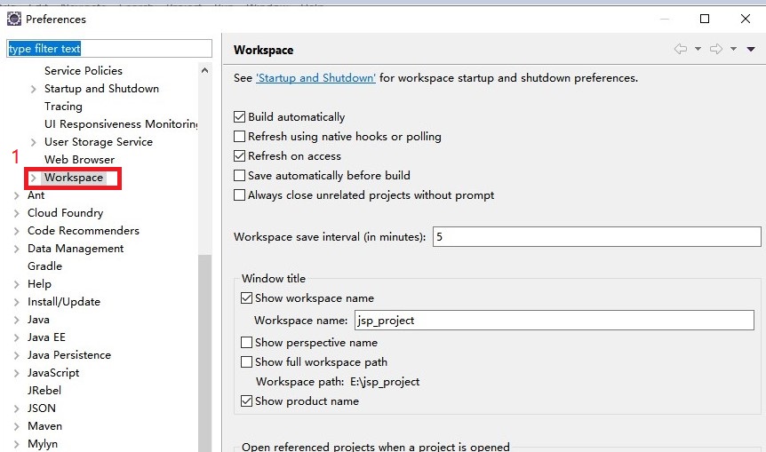Screen dimensions: 766x452
Task: Close the Preferences dialog
Action: [746, 19]
